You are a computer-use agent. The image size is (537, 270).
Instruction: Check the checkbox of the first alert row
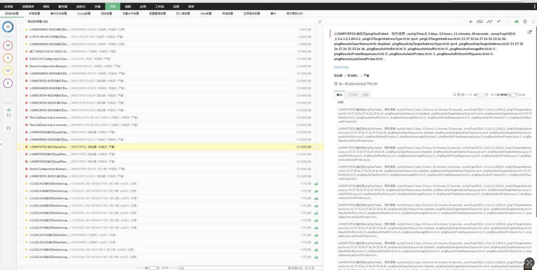(x=22, y=30)
